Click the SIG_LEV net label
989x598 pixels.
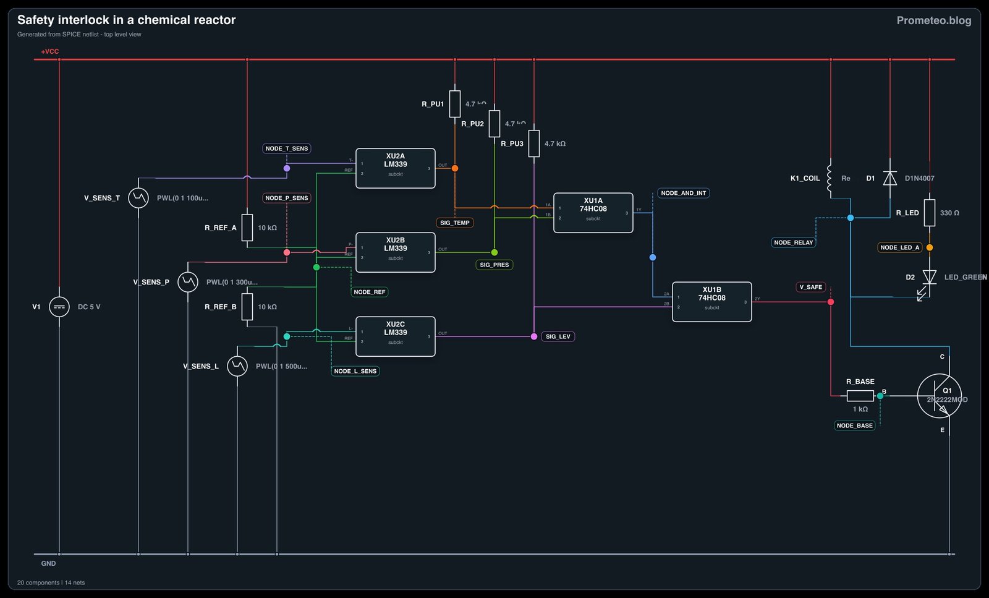tap(558, 336)
